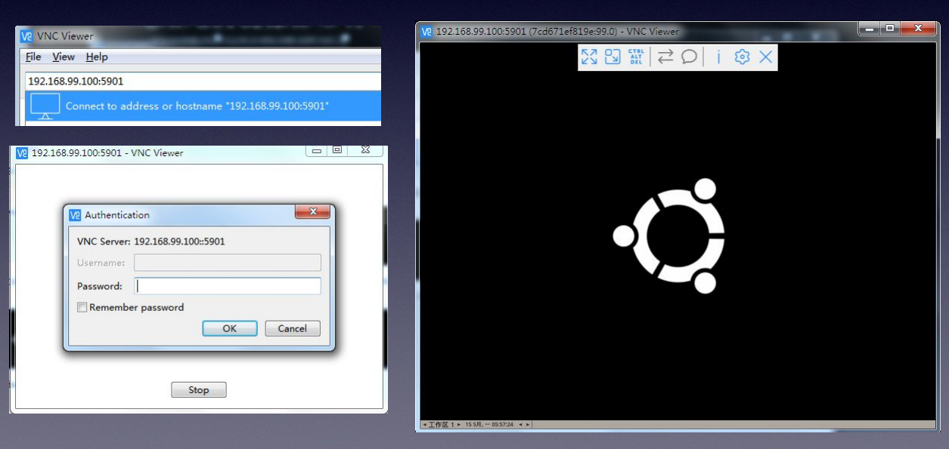Go to previous workspace arrow before 工作区 1
Screen dimensions: 949x449
424,425
